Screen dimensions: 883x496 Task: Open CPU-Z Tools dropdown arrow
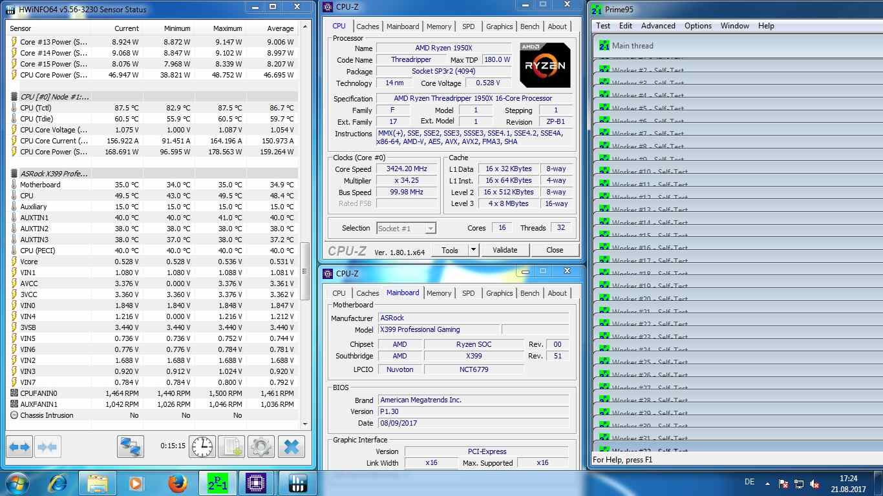pyautogui.click(x=473, y=250)
